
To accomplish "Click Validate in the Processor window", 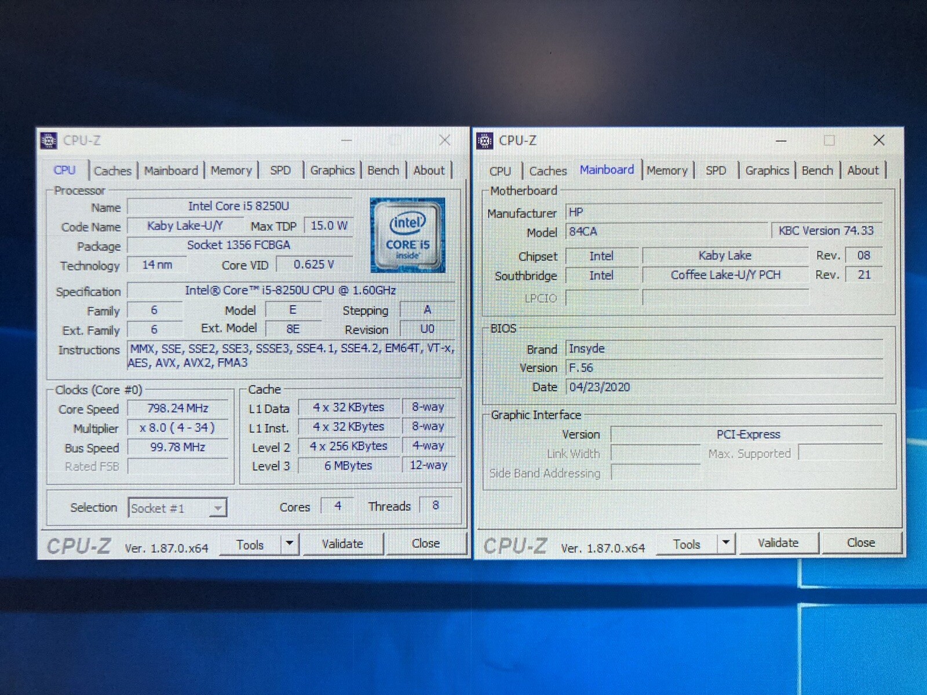I will point(342,544).
